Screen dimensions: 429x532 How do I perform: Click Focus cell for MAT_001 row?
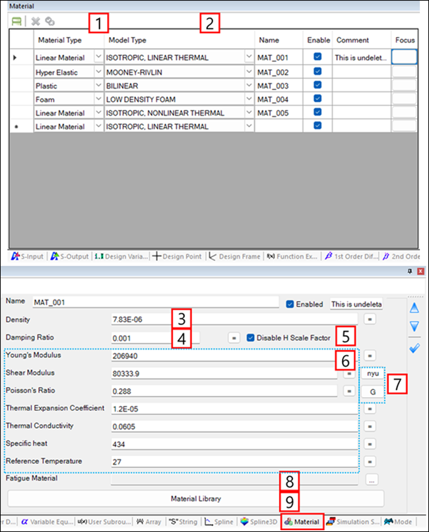point(405,57)
